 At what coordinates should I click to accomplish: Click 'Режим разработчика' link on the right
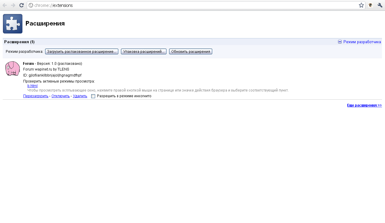[x=362, y=42]
